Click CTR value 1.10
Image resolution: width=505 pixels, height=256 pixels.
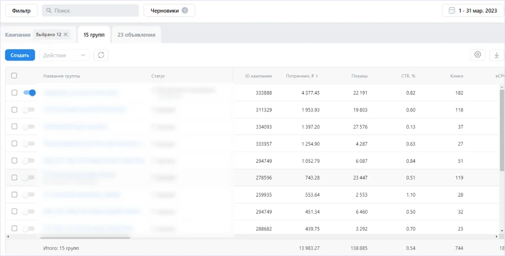click(410, 194)
